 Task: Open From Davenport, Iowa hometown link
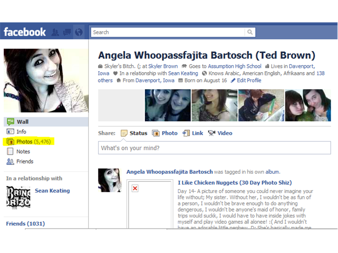pyautogui.click(x=155, y=81)
